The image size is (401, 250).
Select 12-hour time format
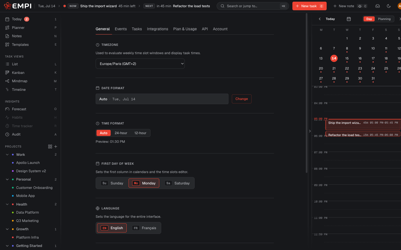[140, 133]
